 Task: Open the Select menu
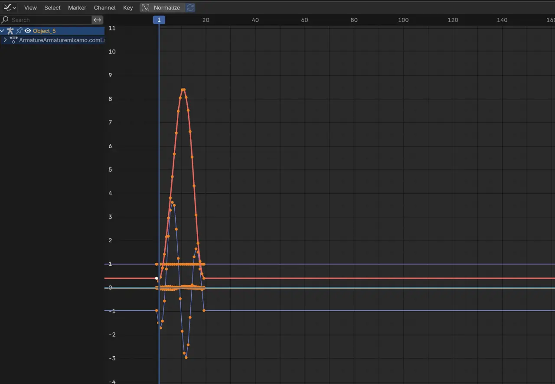click(x=52, y=8)
